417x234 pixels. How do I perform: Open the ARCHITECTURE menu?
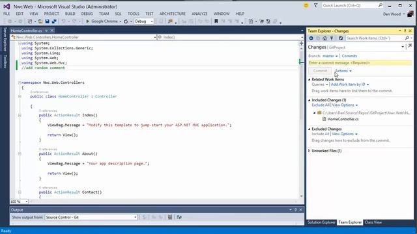click(x=173, y=14)
